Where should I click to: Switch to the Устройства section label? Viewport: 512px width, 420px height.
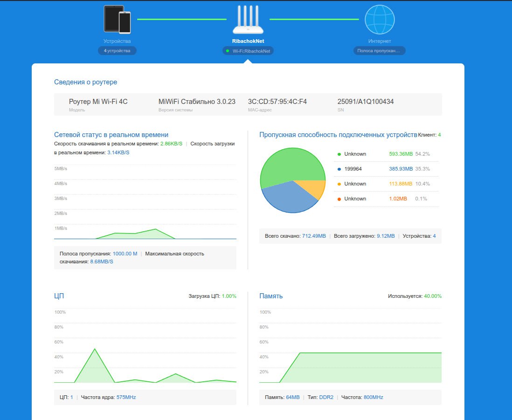117,41
